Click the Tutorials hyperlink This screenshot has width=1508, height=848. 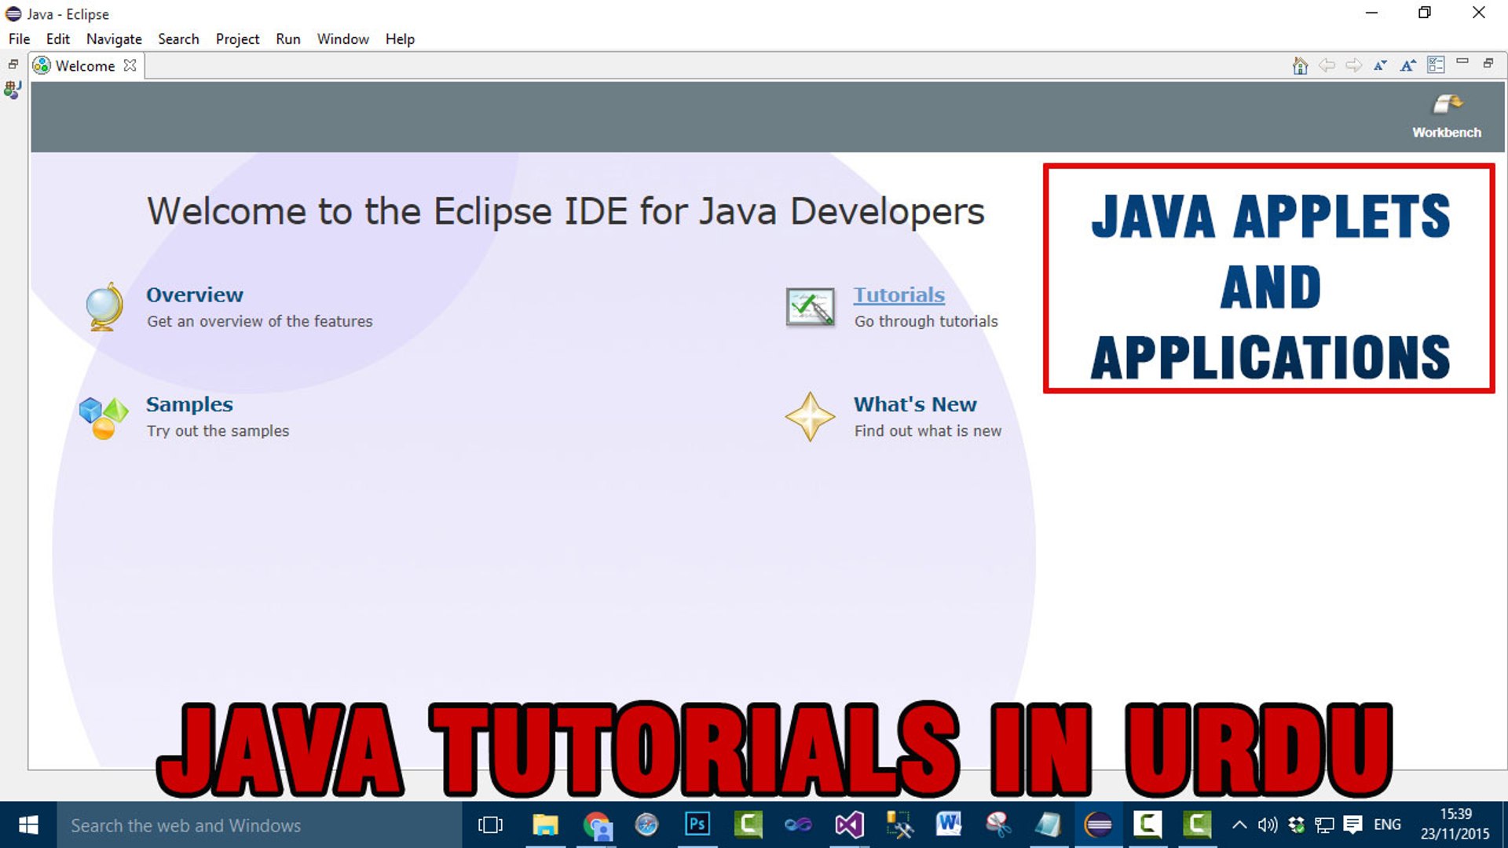coord(899,294)
